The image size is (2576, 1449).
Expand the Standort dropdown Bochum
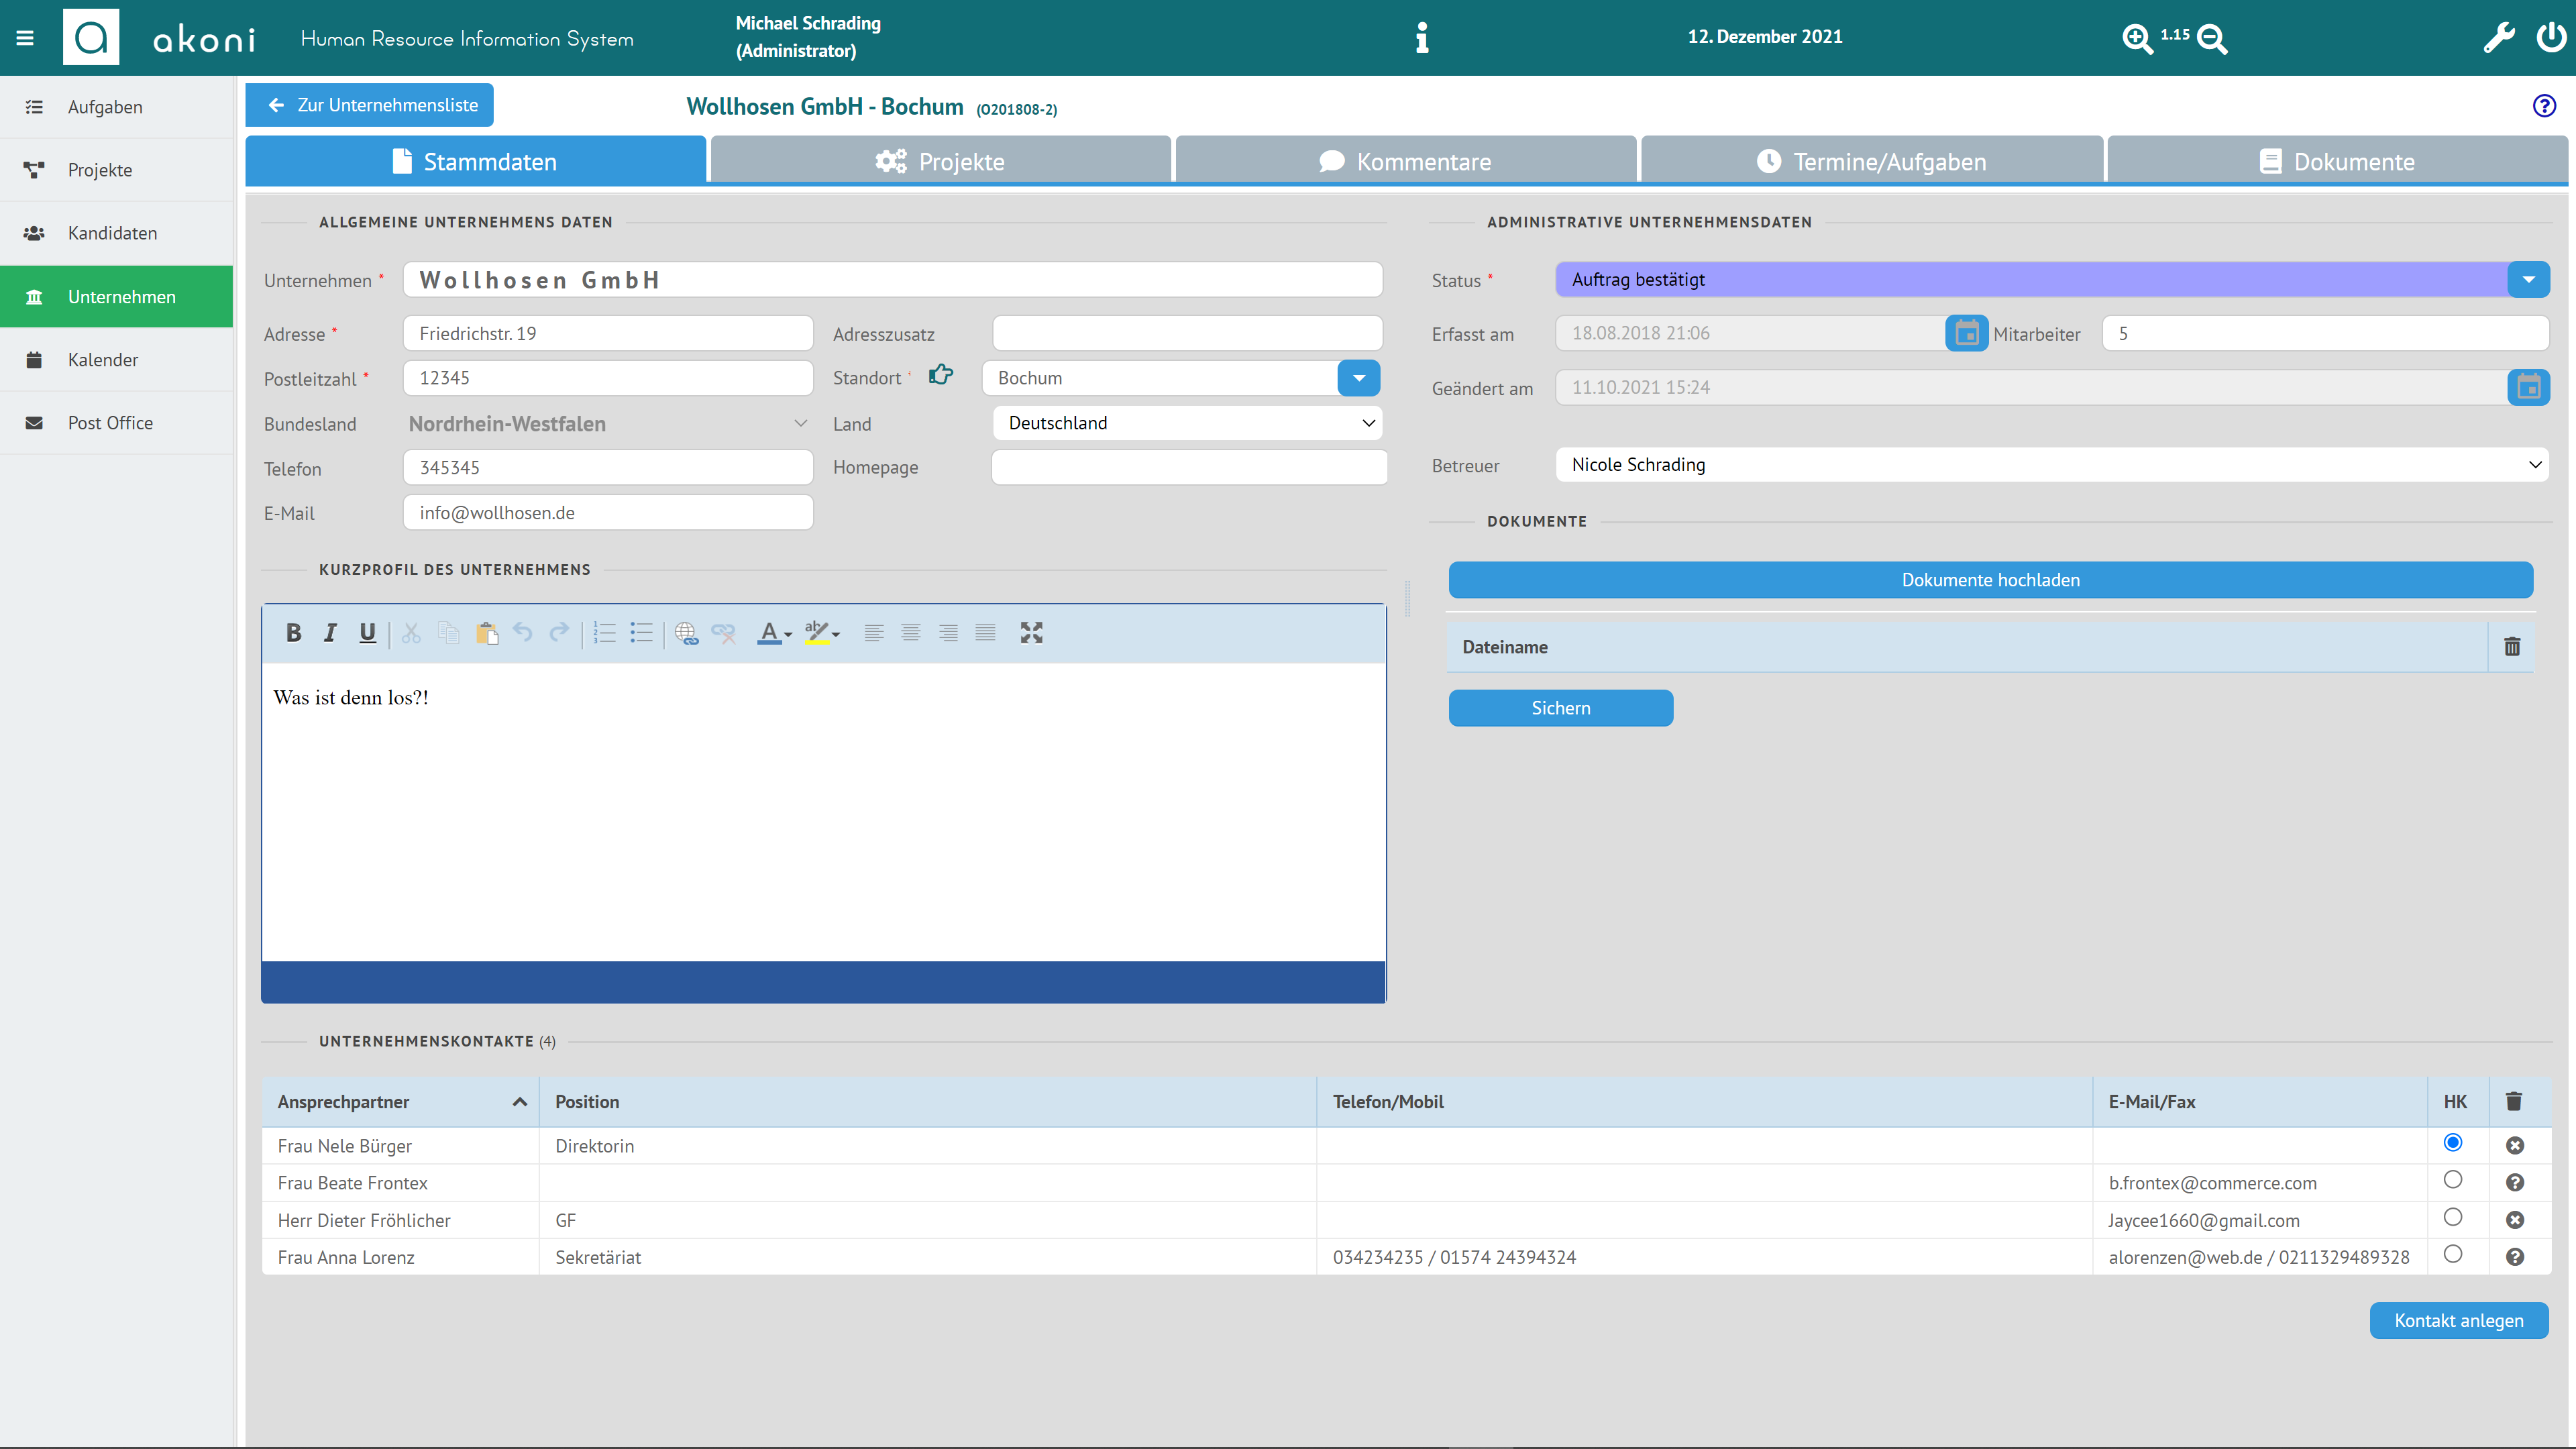pyautogui.click(x=1360, y=377)
